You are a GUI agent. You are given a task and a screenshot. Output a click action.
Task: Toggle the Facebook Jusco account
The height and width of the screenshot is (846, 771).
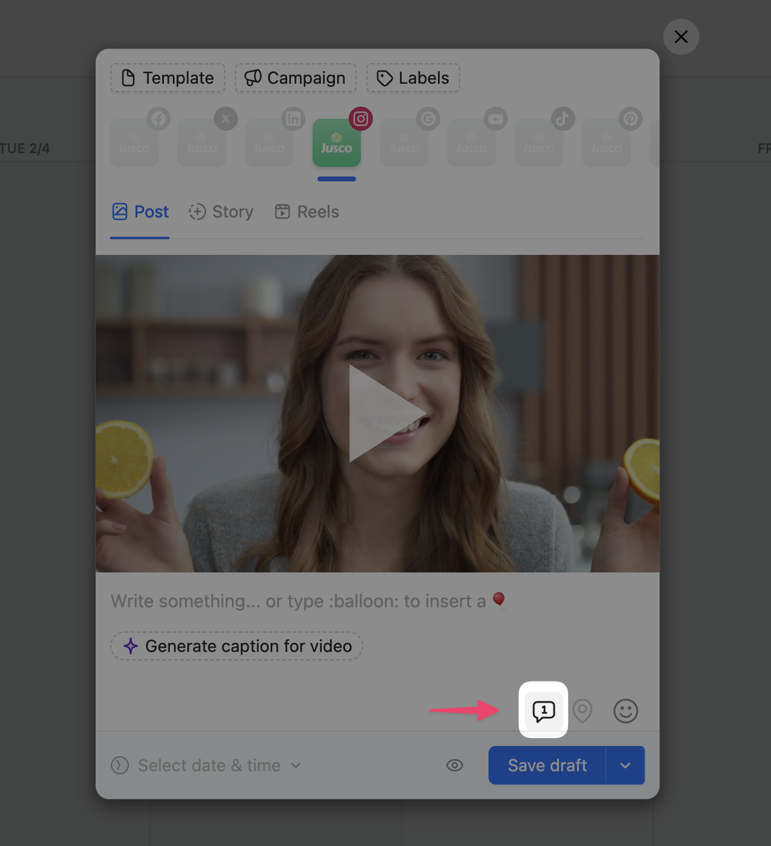coord(134,143)
